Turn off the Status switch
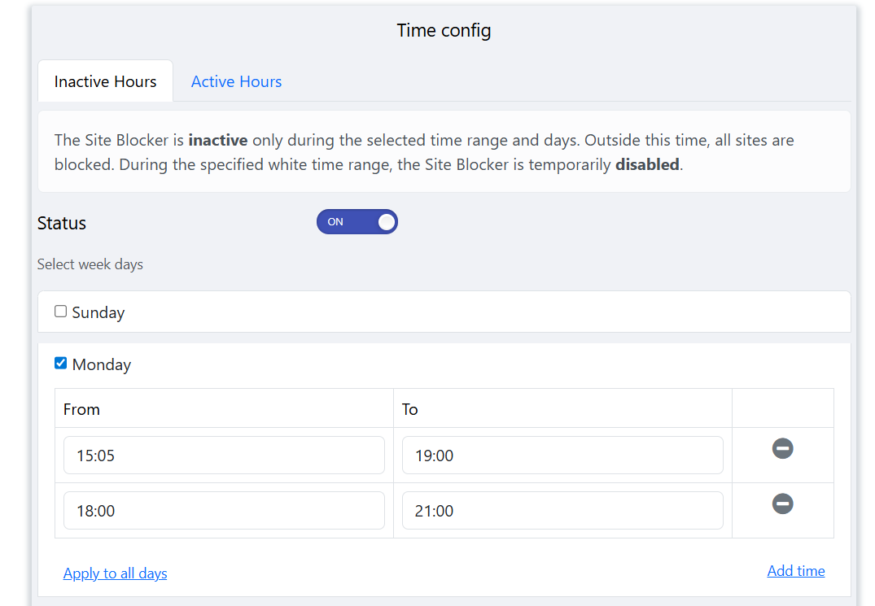Image resolution: width=875 pixels, height=606 pixels. click(x=357, y=222)
